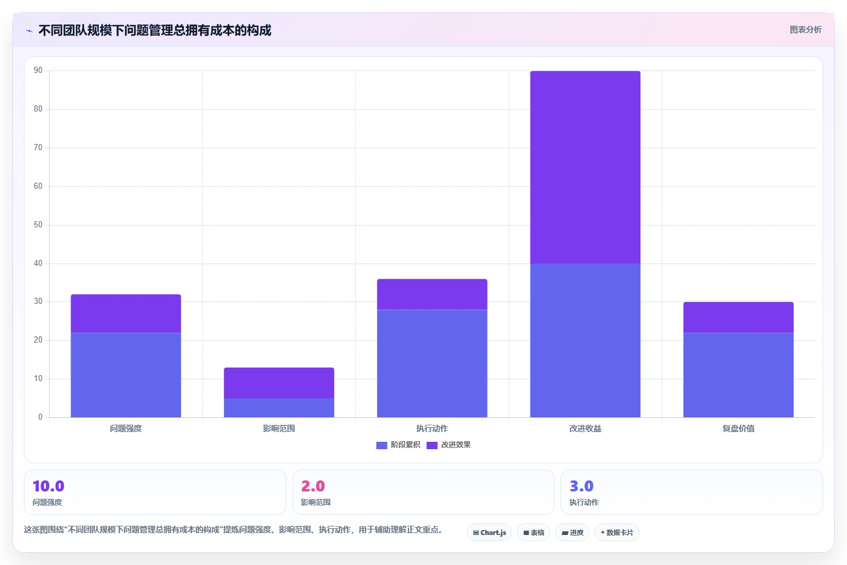
Task: Click the chart heading 不同团队规模下问题管理总拥有成本的构成
Action: [x=155, y=30]
